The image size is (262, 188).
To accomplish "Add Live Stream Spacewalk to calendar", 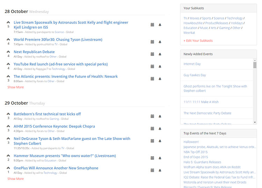I will tap(152, 25).
